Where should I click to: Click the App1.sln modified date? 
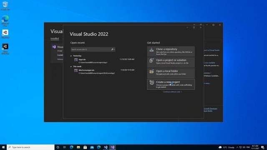(127, 59)
